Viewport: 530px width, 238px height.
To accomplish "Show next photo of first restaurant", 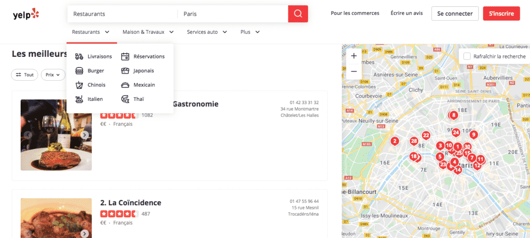I will (85, 135).
